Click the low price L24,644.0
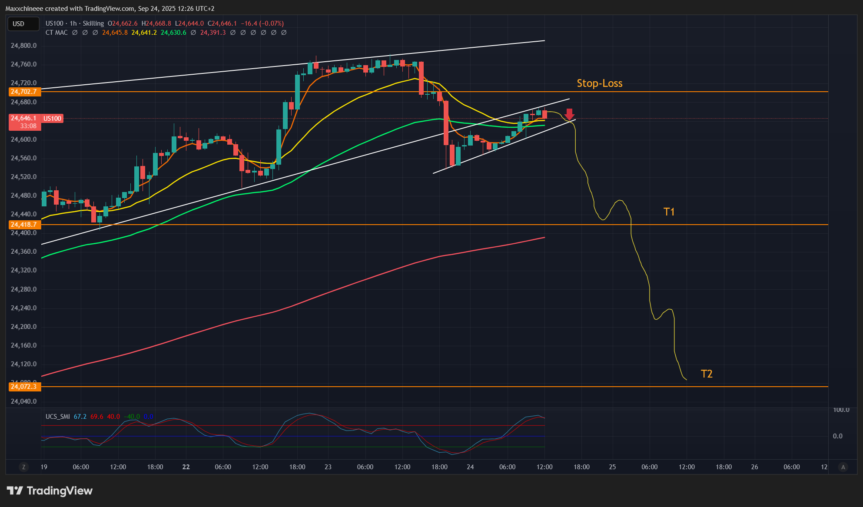The image size is (863, 507). click(189, 23)
